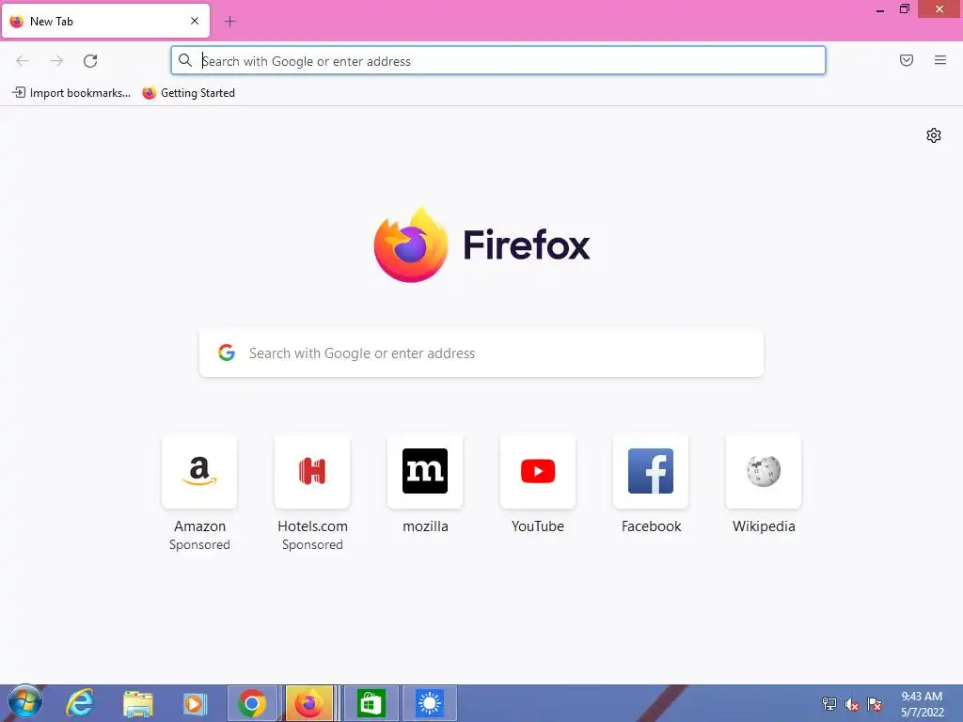Screen dimensions: 963x722
Task: Close the New Tab tab
Action: (195, 21)
